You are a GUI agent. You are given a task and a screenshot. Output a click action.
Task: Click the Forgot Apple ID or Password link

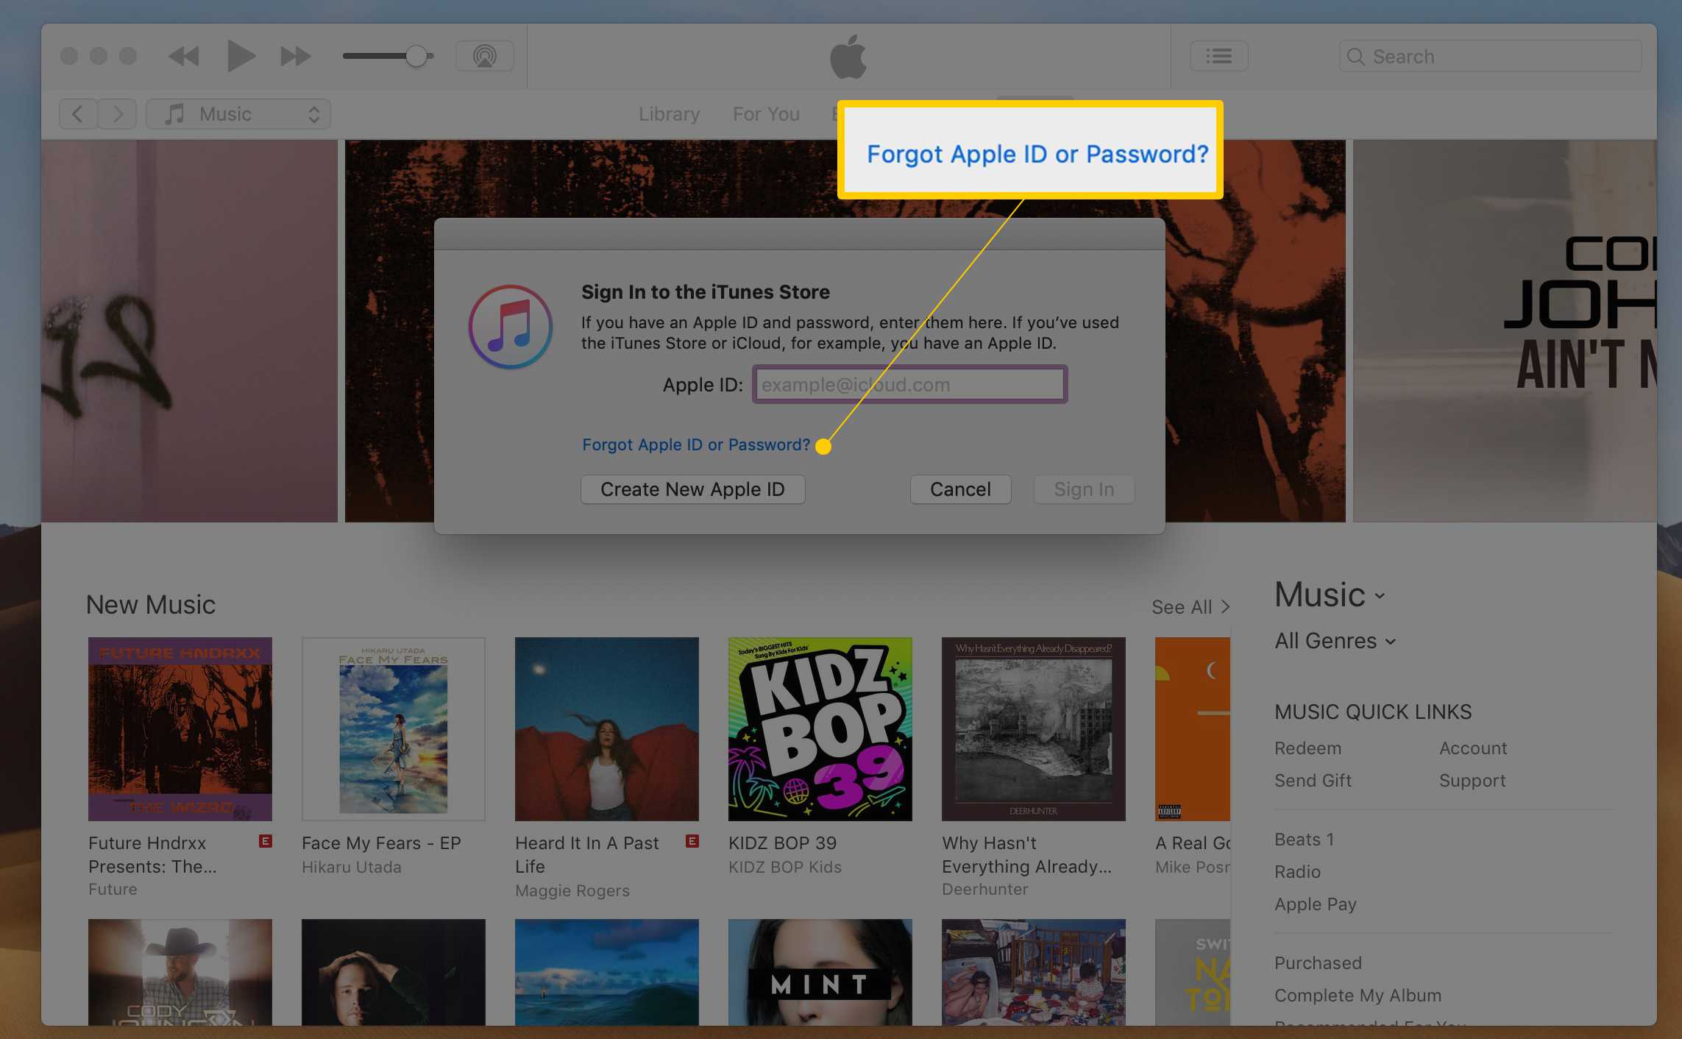click(695, 444)
